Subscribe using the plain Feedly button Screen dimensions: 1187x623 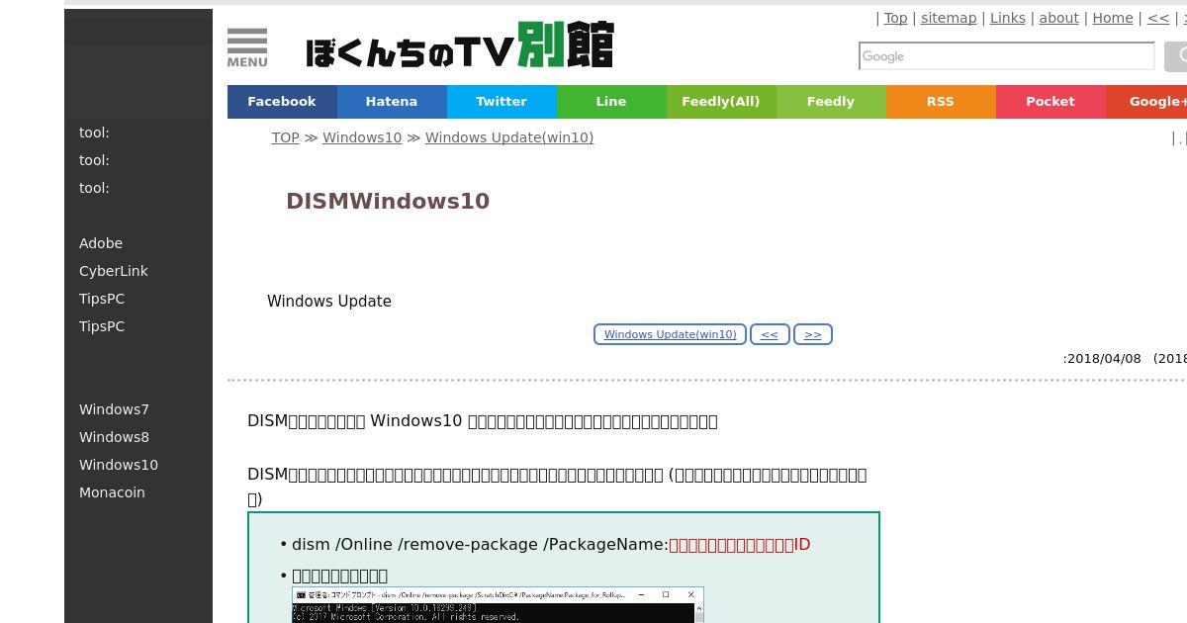(831, 102)
